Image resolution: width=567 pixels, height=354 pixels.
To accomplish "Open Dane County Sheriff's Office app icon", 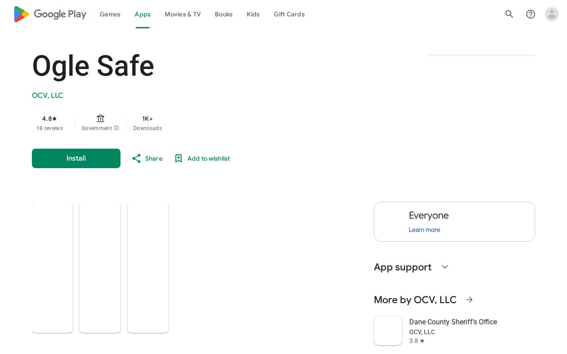I will 388,331.
